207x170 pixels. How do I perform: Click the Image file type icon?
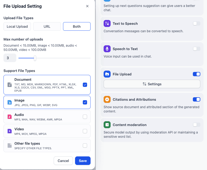click(10, 102)
